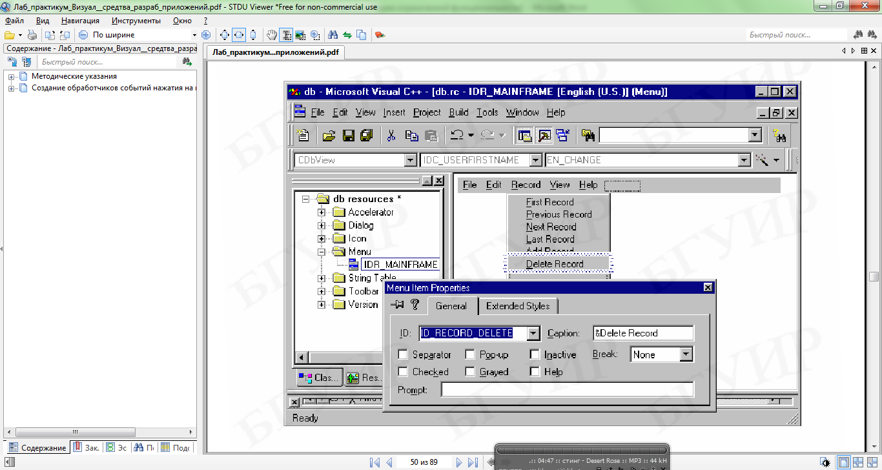Viewport: 882px width, 470px height.
Task: Open the dropdown arrow beside the folder icon
Action: pyautogui.click(x=20, y=35)
